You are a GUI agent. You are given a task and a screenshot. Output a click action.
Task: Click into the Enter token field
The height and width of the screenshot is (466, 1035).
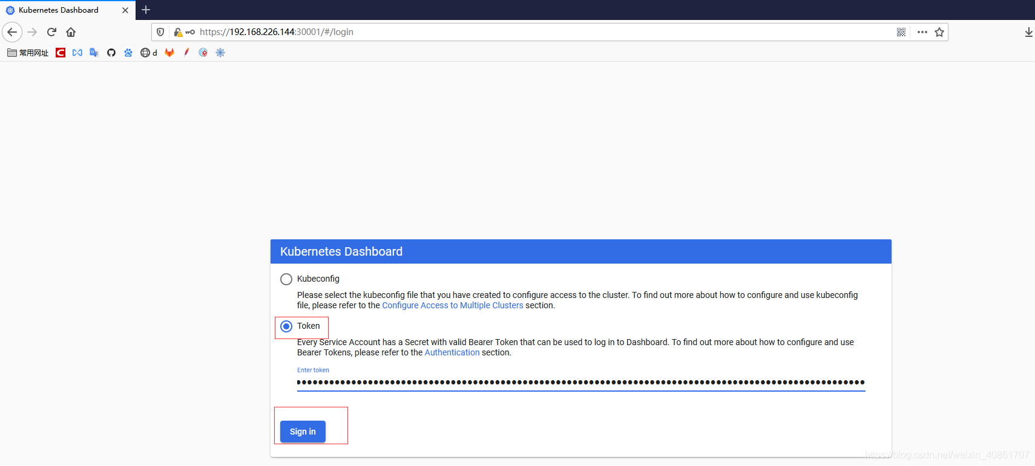click(581, 382)
